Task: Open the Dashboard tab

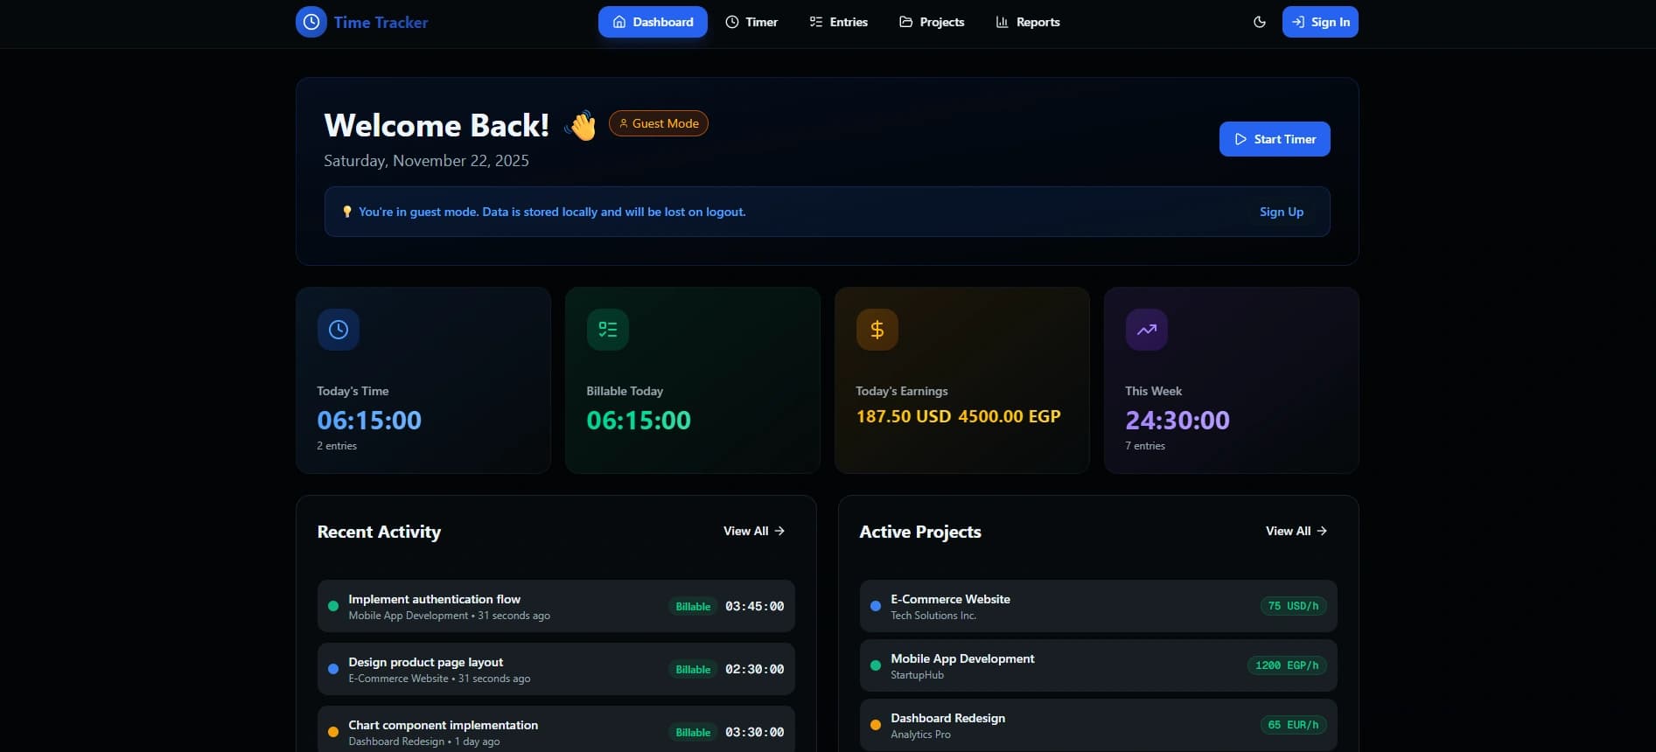Action: (x=653, y=22)
